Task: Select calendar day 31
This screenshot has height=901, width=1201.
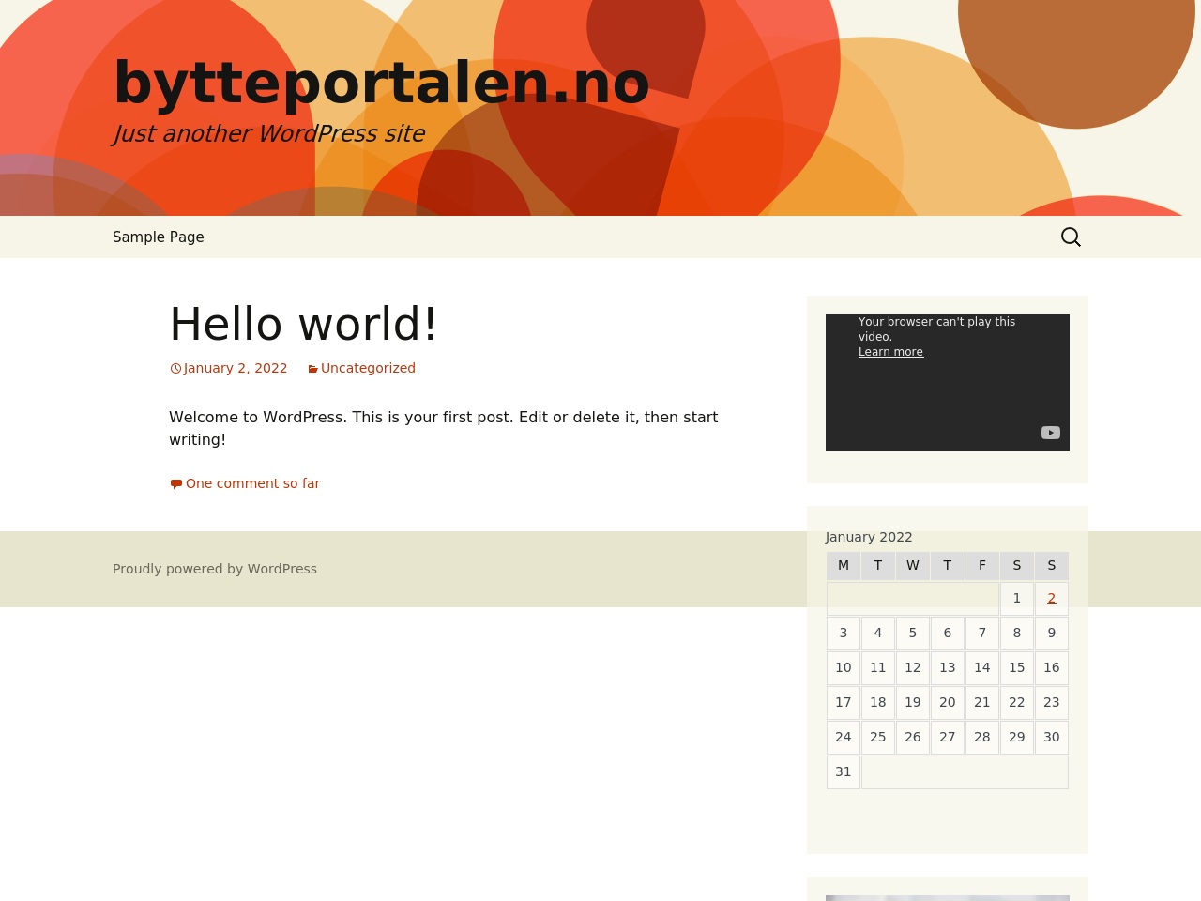Action: coord(844,771)
